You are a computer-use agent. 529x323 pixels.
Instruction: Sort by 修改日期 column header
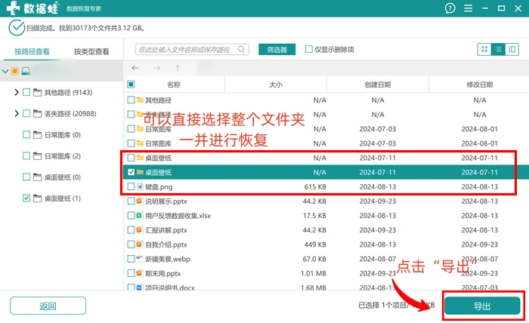pyautogui.click(x=479, y=85)
